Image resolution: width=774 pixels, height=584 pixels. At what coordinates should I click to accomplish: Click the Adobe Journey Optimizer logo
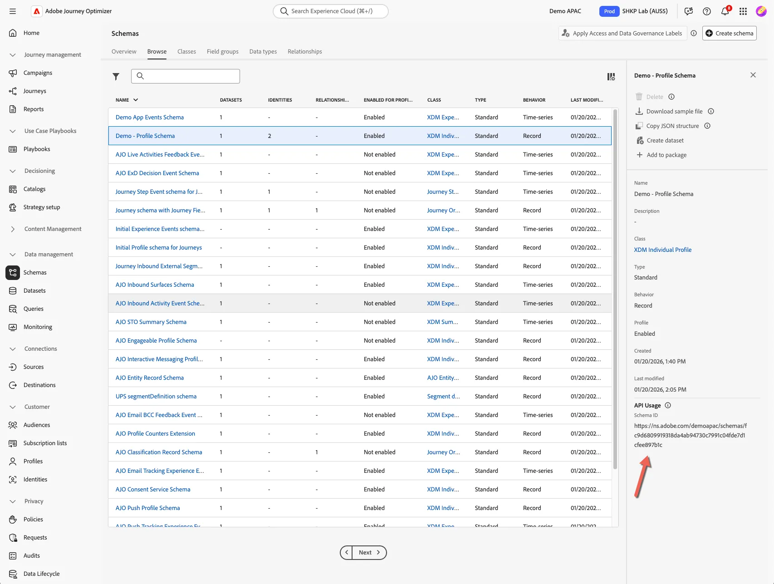click(37, 11)
